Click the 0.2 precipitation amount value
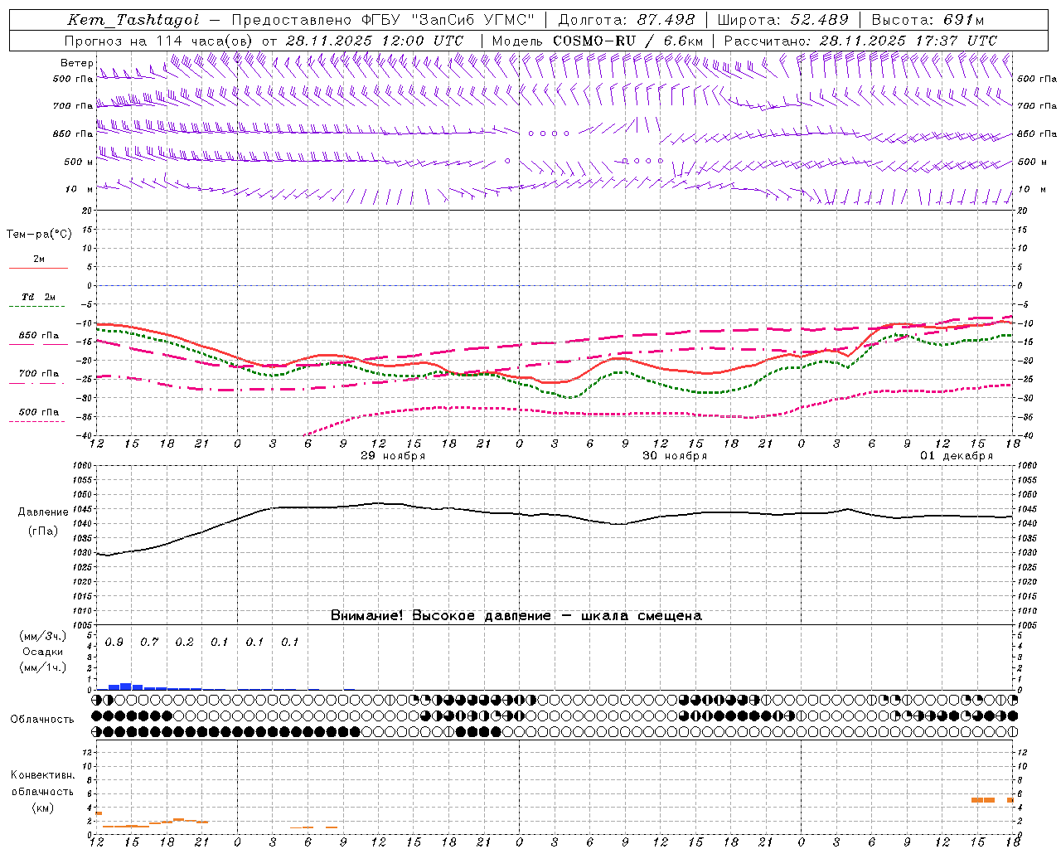This screenshot has width=1061, height=849. [185, 643]
